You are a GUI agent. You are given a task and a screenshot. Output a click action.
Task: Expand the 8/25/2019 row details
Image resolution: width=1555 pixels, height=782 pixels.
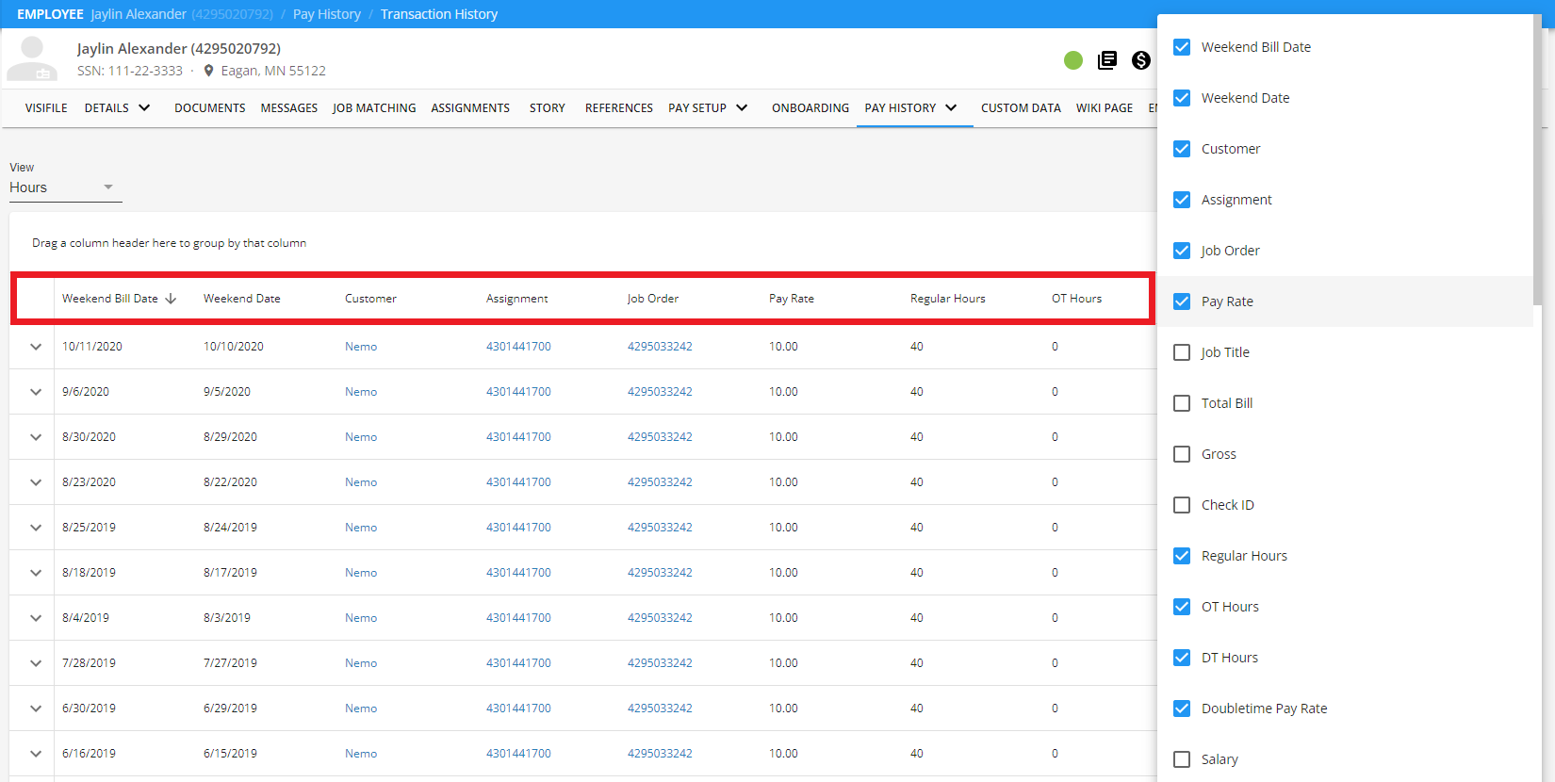36,528
